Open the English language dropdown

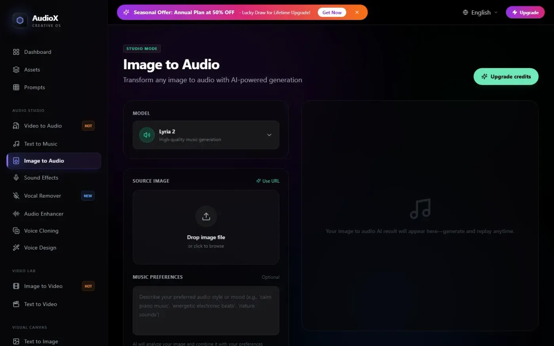(480, 12)
